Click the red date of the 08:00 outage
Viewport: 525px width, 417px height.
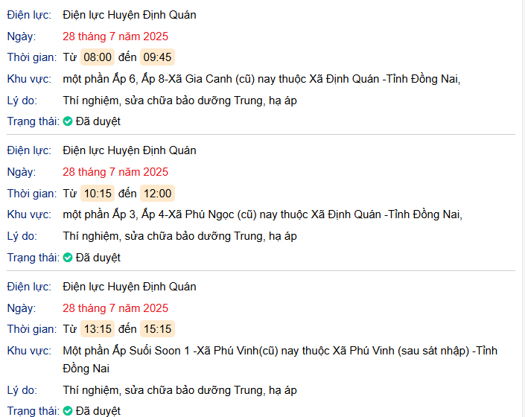coord(115,36)
